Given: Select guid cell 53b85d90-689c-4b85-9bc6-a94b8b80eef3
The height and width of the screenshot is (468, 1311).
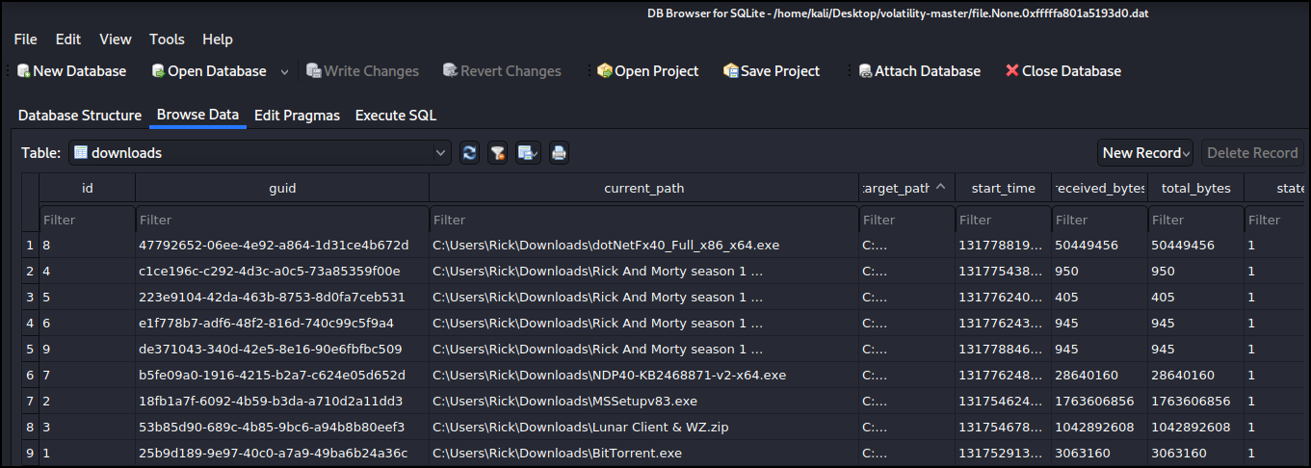Looking at the screenshot, I should [x=282, y=428].
